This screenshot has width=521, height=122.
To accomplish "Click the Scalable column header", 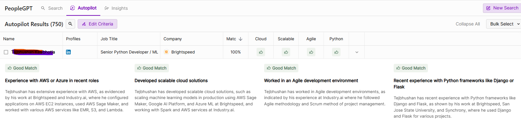I will coord(286,39).
